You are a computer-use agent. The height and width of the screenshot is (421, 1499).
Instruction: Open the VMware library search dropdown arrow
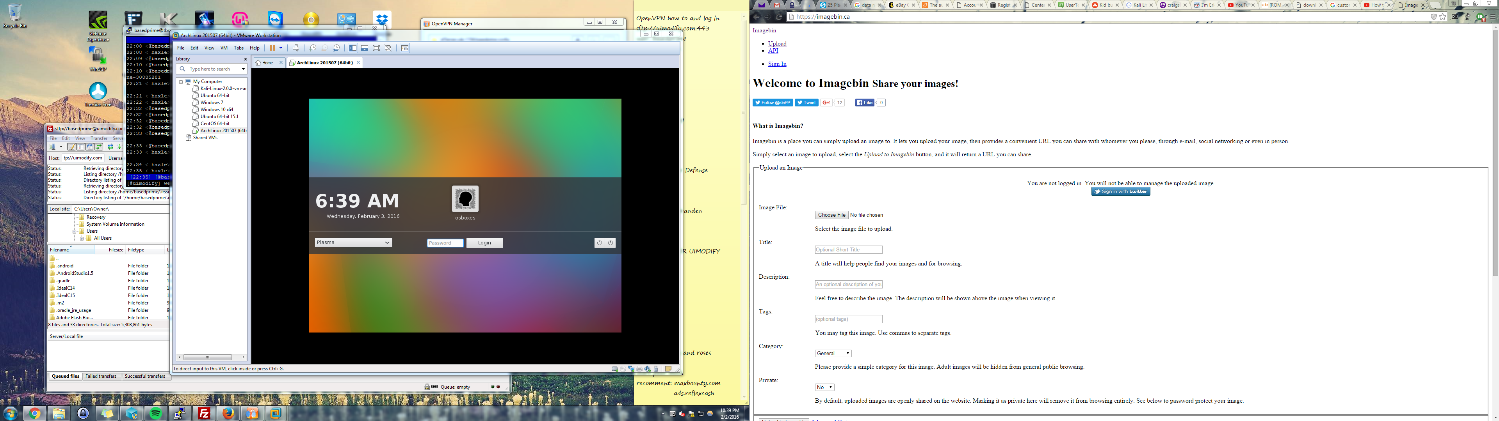pos(243,69)
